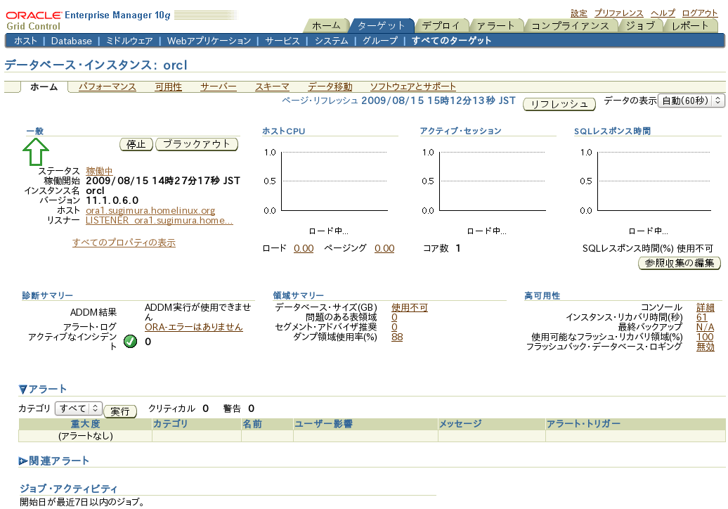Click the 重大度 column header
The width and height of the screenshot is (728, 509).
[86, 424]
